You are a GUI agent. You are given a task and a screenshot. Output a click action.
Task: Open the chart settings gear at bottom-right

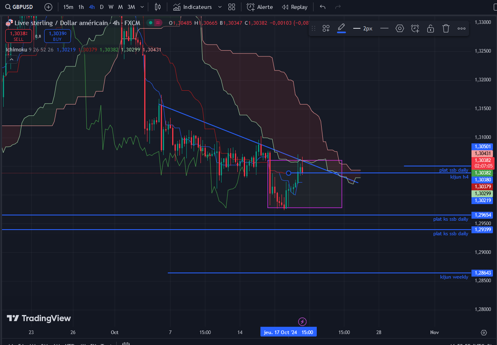coord(484,332)
